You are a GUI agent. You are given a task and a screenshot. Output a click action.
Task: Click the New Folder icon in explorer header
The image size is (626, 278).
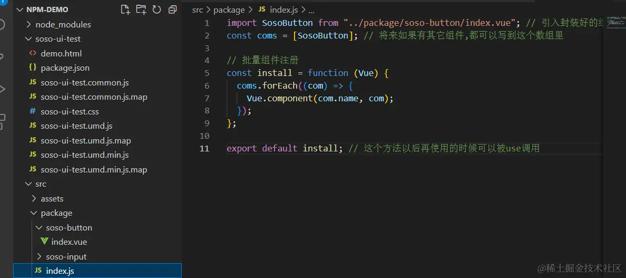141,9
